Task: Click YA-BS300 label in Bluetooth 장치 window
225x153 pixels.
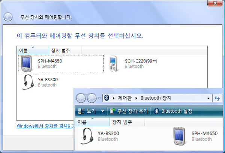Action: (x=108, y=134)
